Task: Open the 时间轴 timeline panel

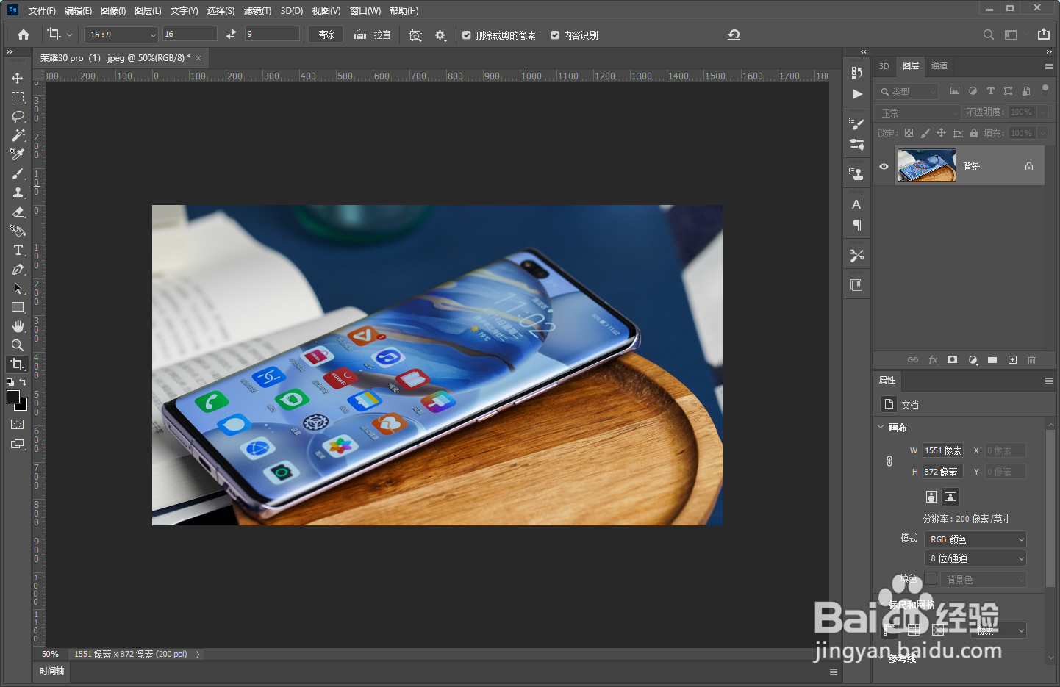Action: tap(51, 671)
